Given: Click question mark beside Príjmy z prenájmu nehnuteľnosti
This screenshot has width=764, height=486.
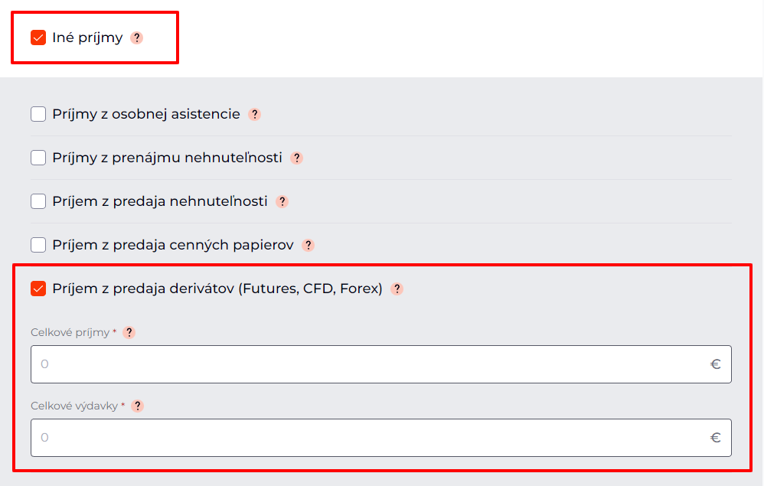Looking at the screenshot, I should pyautogui.click(x=297, y=158).
